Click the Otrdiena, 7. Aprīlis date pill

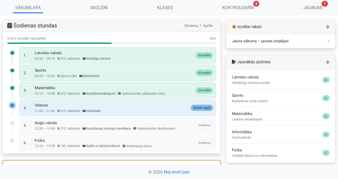tap(198, 26)
